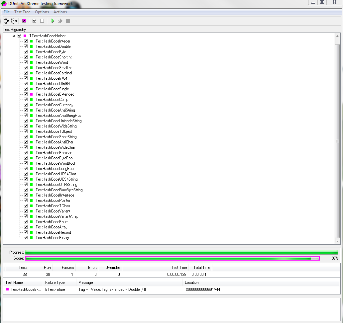Uncheck the TTestHashCodeHelper suite checkbox
The width and height of the screenshot is (343, 323).
[x=20, y=36]
